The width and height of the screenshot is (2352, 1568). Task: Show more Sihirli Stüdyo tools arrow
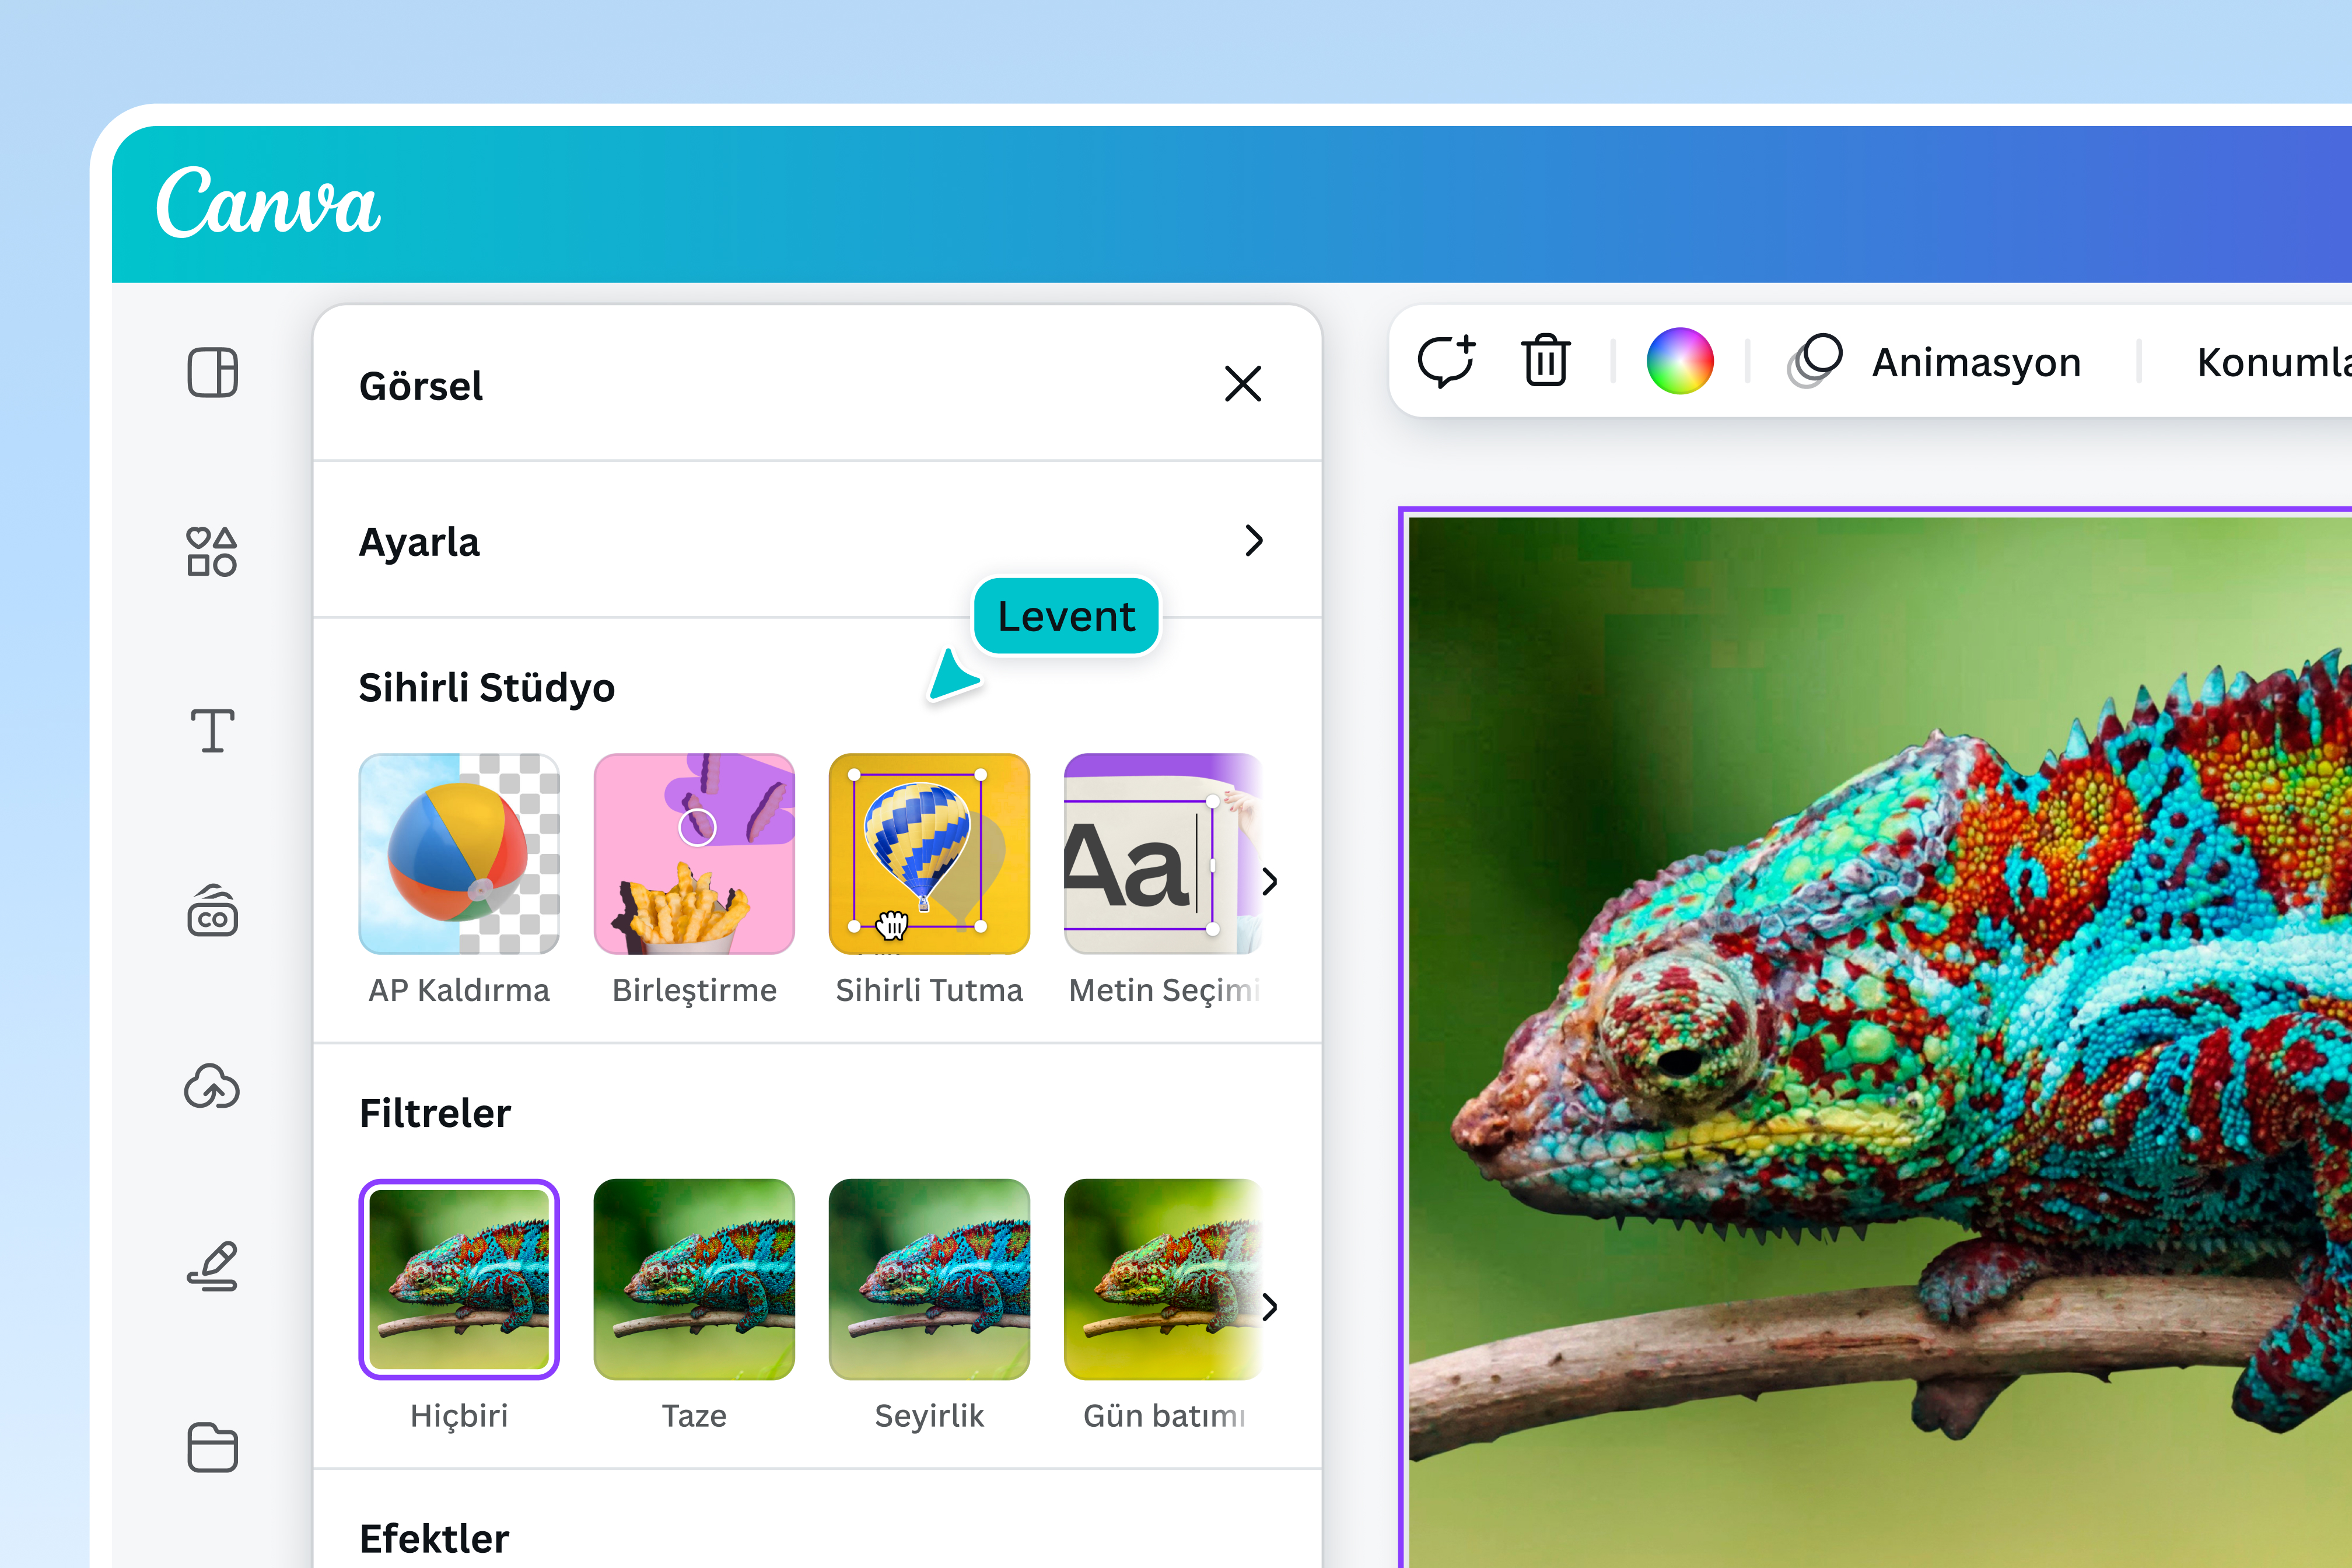click(x=1269, y=881)
